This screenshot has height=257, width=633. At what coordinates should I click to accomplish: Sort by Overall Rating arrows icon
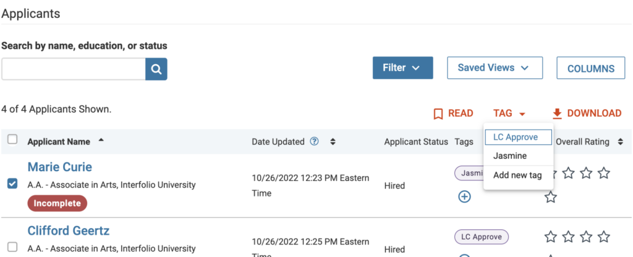[x=620, y=141]
